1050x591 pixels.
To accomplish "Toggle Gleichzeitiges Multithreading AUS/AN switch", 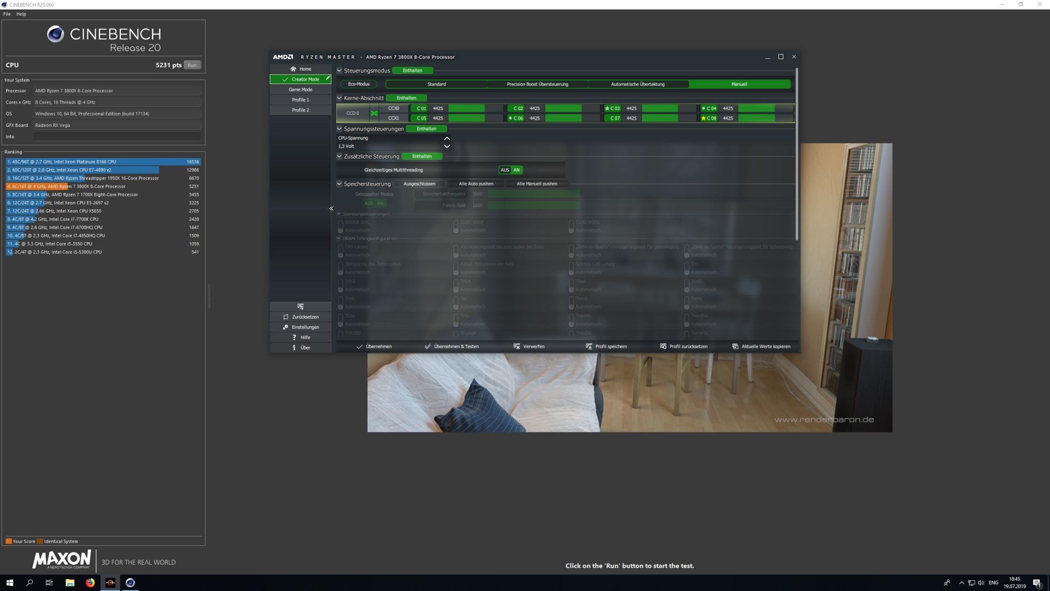I will (511, 170).
